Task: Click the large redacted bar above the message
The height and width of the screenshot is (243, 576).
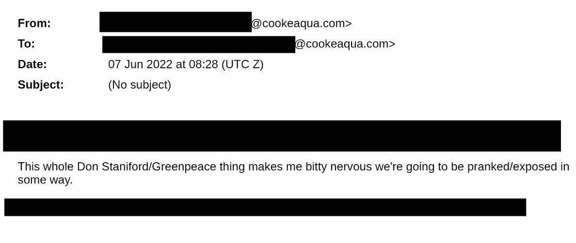Action: [282, 136]
